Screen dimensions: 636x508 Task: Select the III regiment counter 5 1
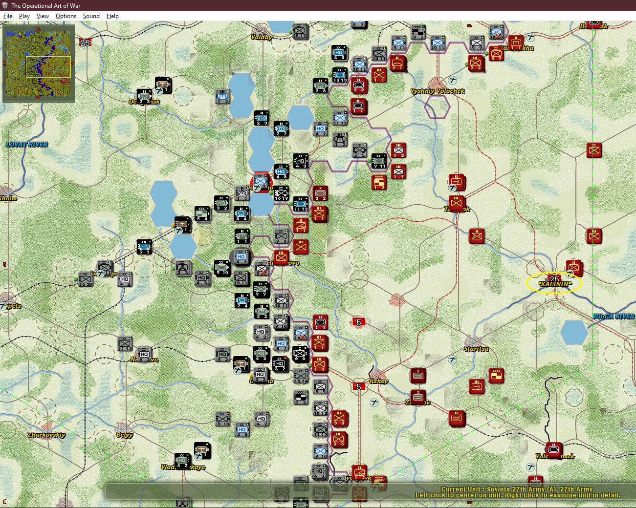tap(144, 247)
